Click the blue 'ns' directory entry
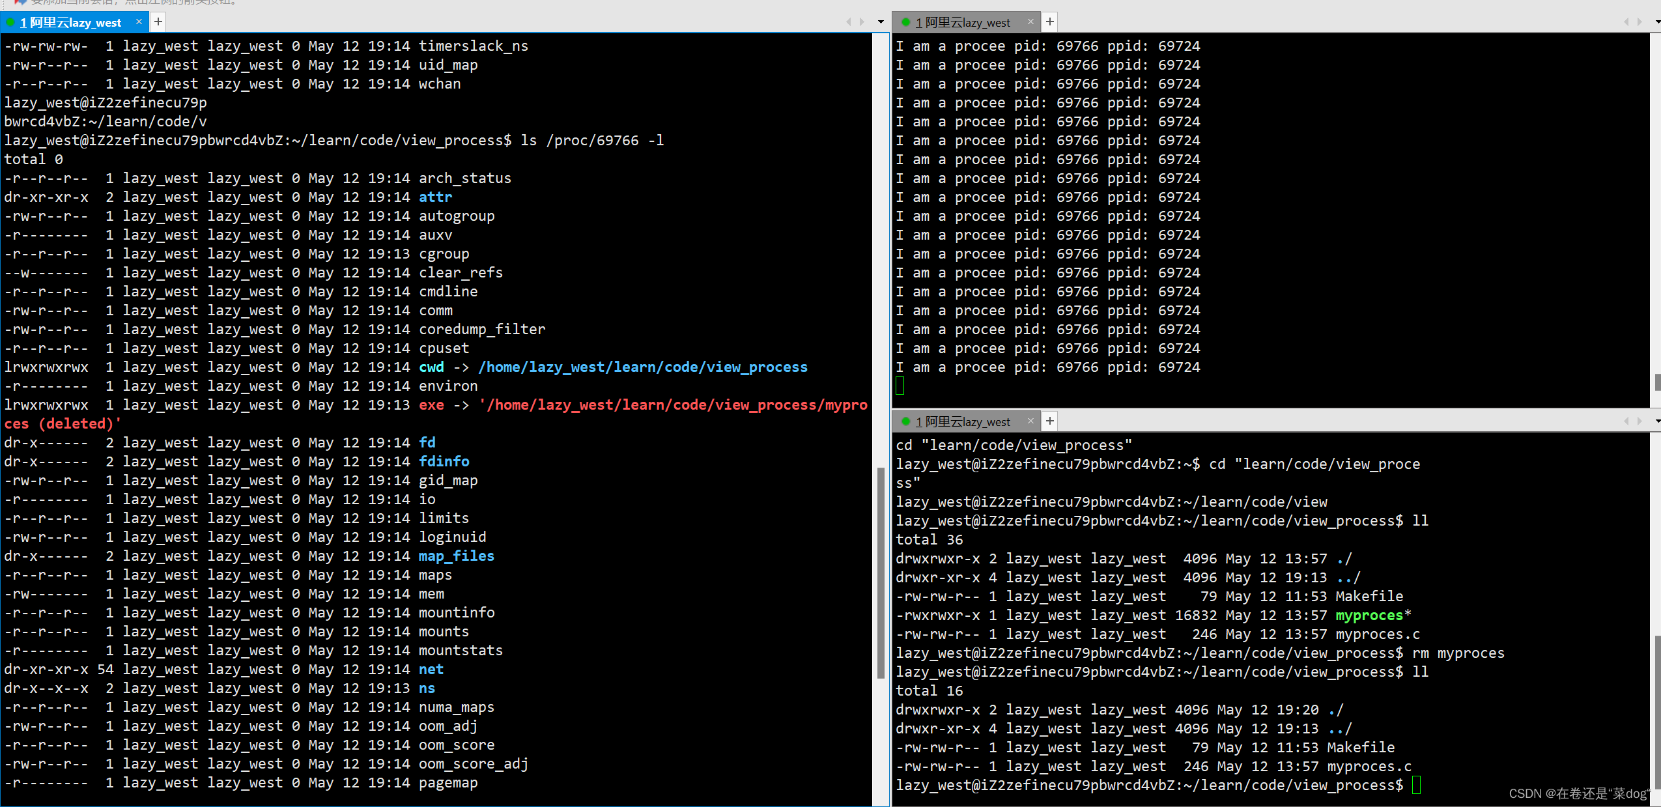This screenshot has height=807, width=1661. point(427,688)
